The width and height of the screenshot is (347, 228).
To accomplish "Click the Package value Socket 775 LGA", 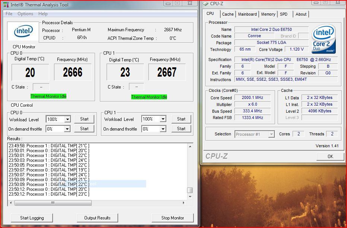I will coord(272,42).
